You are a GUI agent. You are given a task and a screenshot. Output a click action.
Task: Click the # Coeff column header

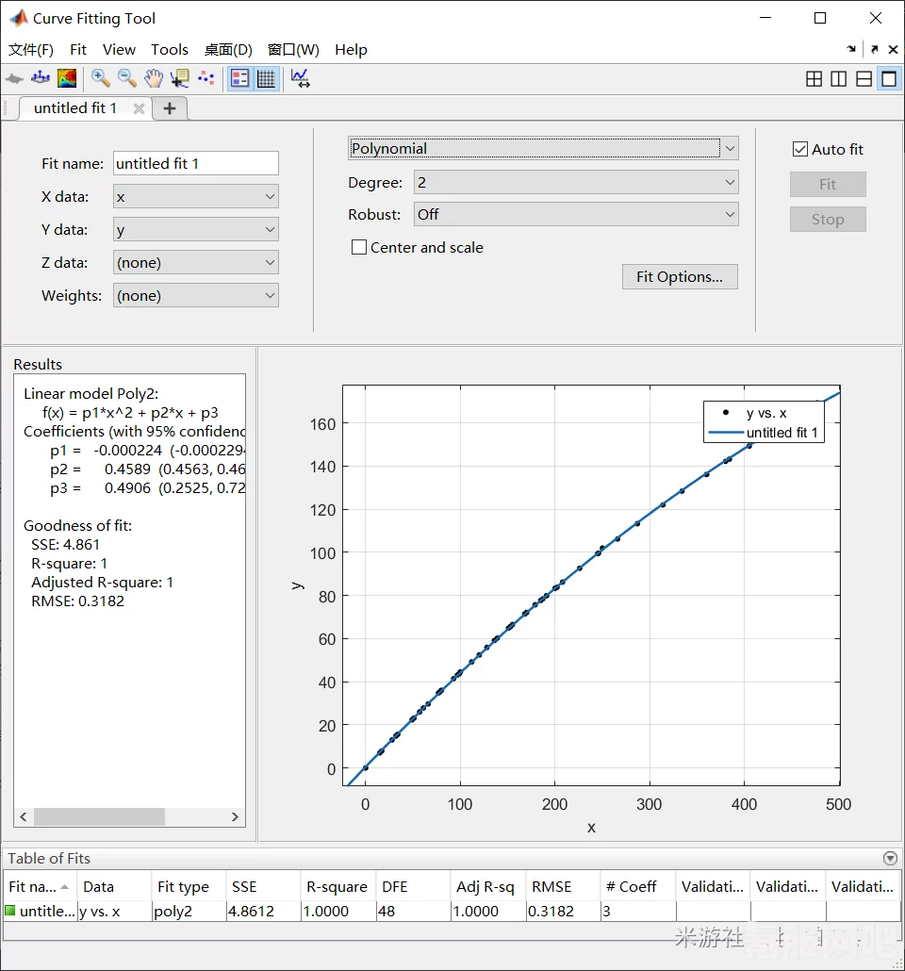[637, 887]
